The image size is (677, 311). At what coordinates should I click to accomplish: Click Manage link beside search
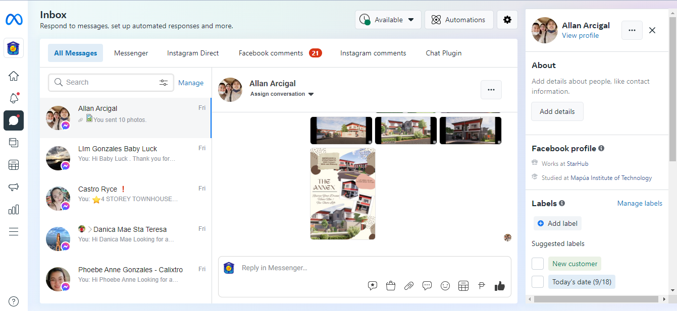[x=191, y=83]
